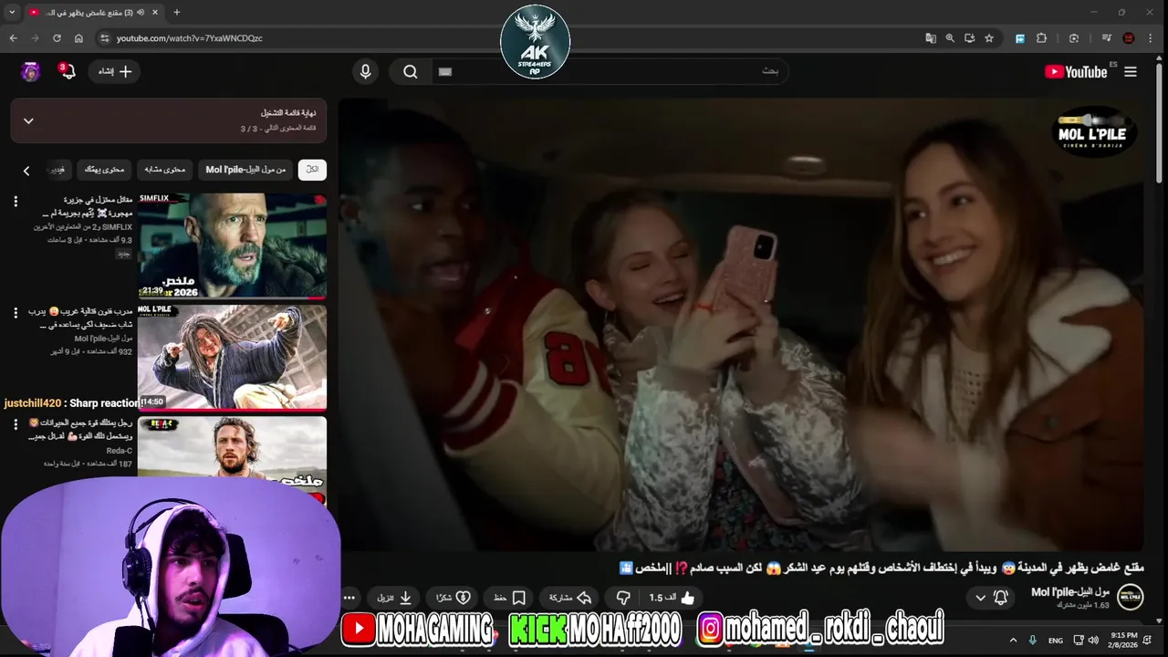
Task: Reload the page
Action: click(x=57, y=38)
